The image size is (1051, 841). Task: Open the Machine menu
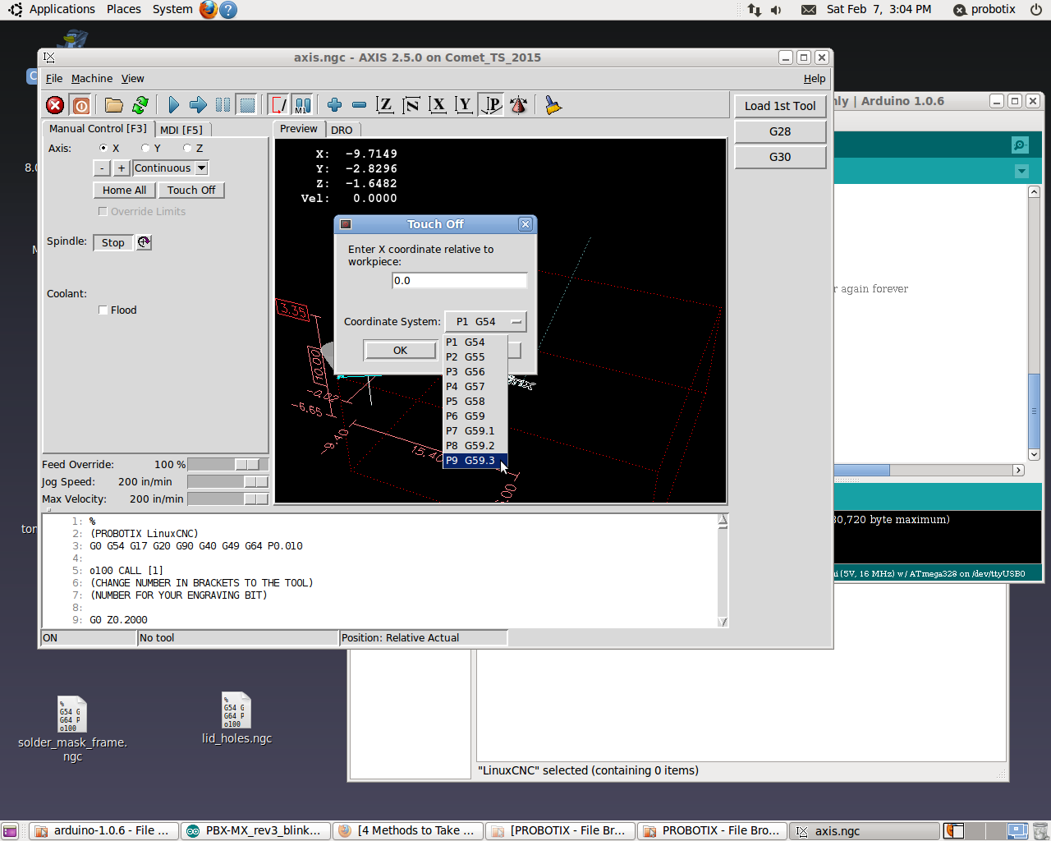click(91, 79)
